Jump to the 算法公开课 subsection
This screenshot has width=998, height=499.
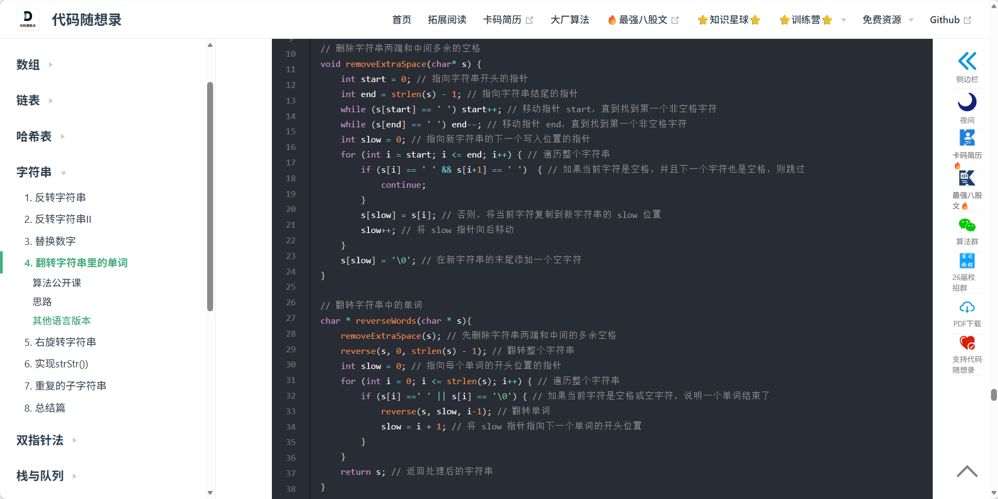57,283
